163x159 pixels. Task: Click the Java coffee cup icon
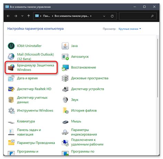(65, 46)
